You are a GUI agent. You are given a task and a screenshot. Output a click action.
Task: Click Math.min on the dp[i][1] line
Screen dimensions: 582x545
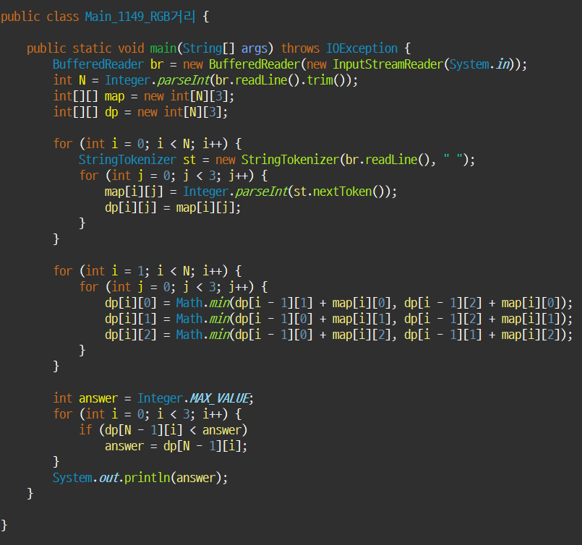point(202,319)
